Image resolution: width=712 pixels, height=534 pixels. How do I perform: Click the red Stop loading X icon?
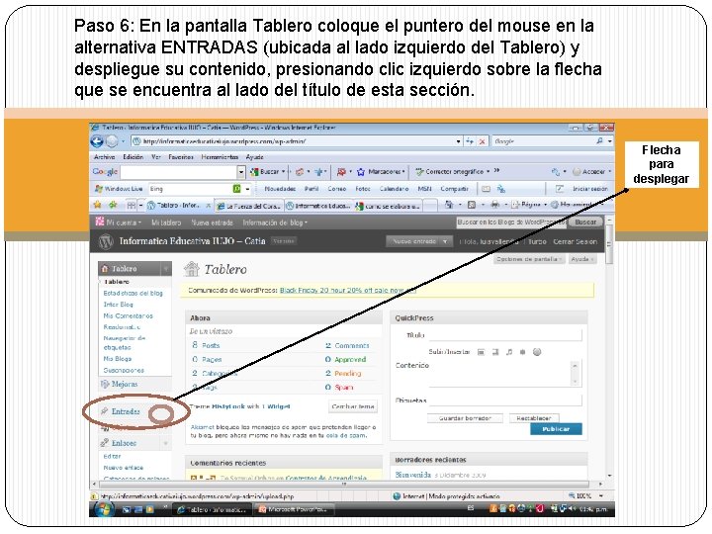point(483,141)
